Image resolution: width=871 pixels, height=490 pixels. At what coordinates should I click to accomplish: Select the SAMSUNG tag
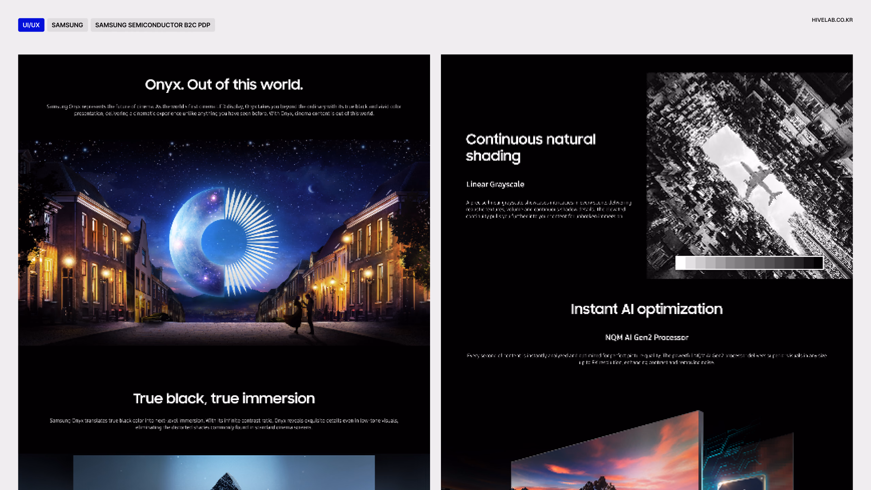click(67, 25)
